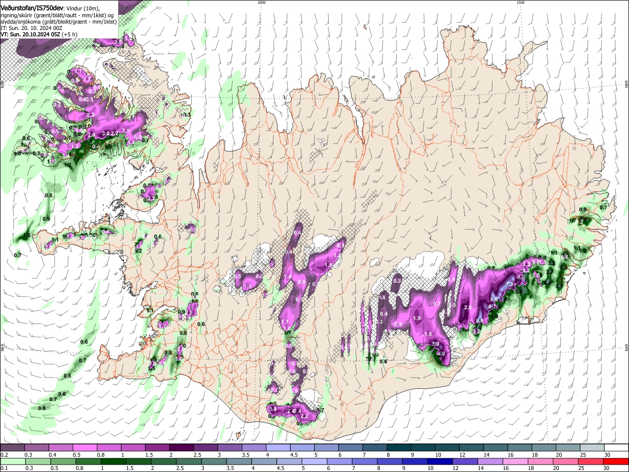Pick the white 30 swatch, upper legend row

[617, 447]
